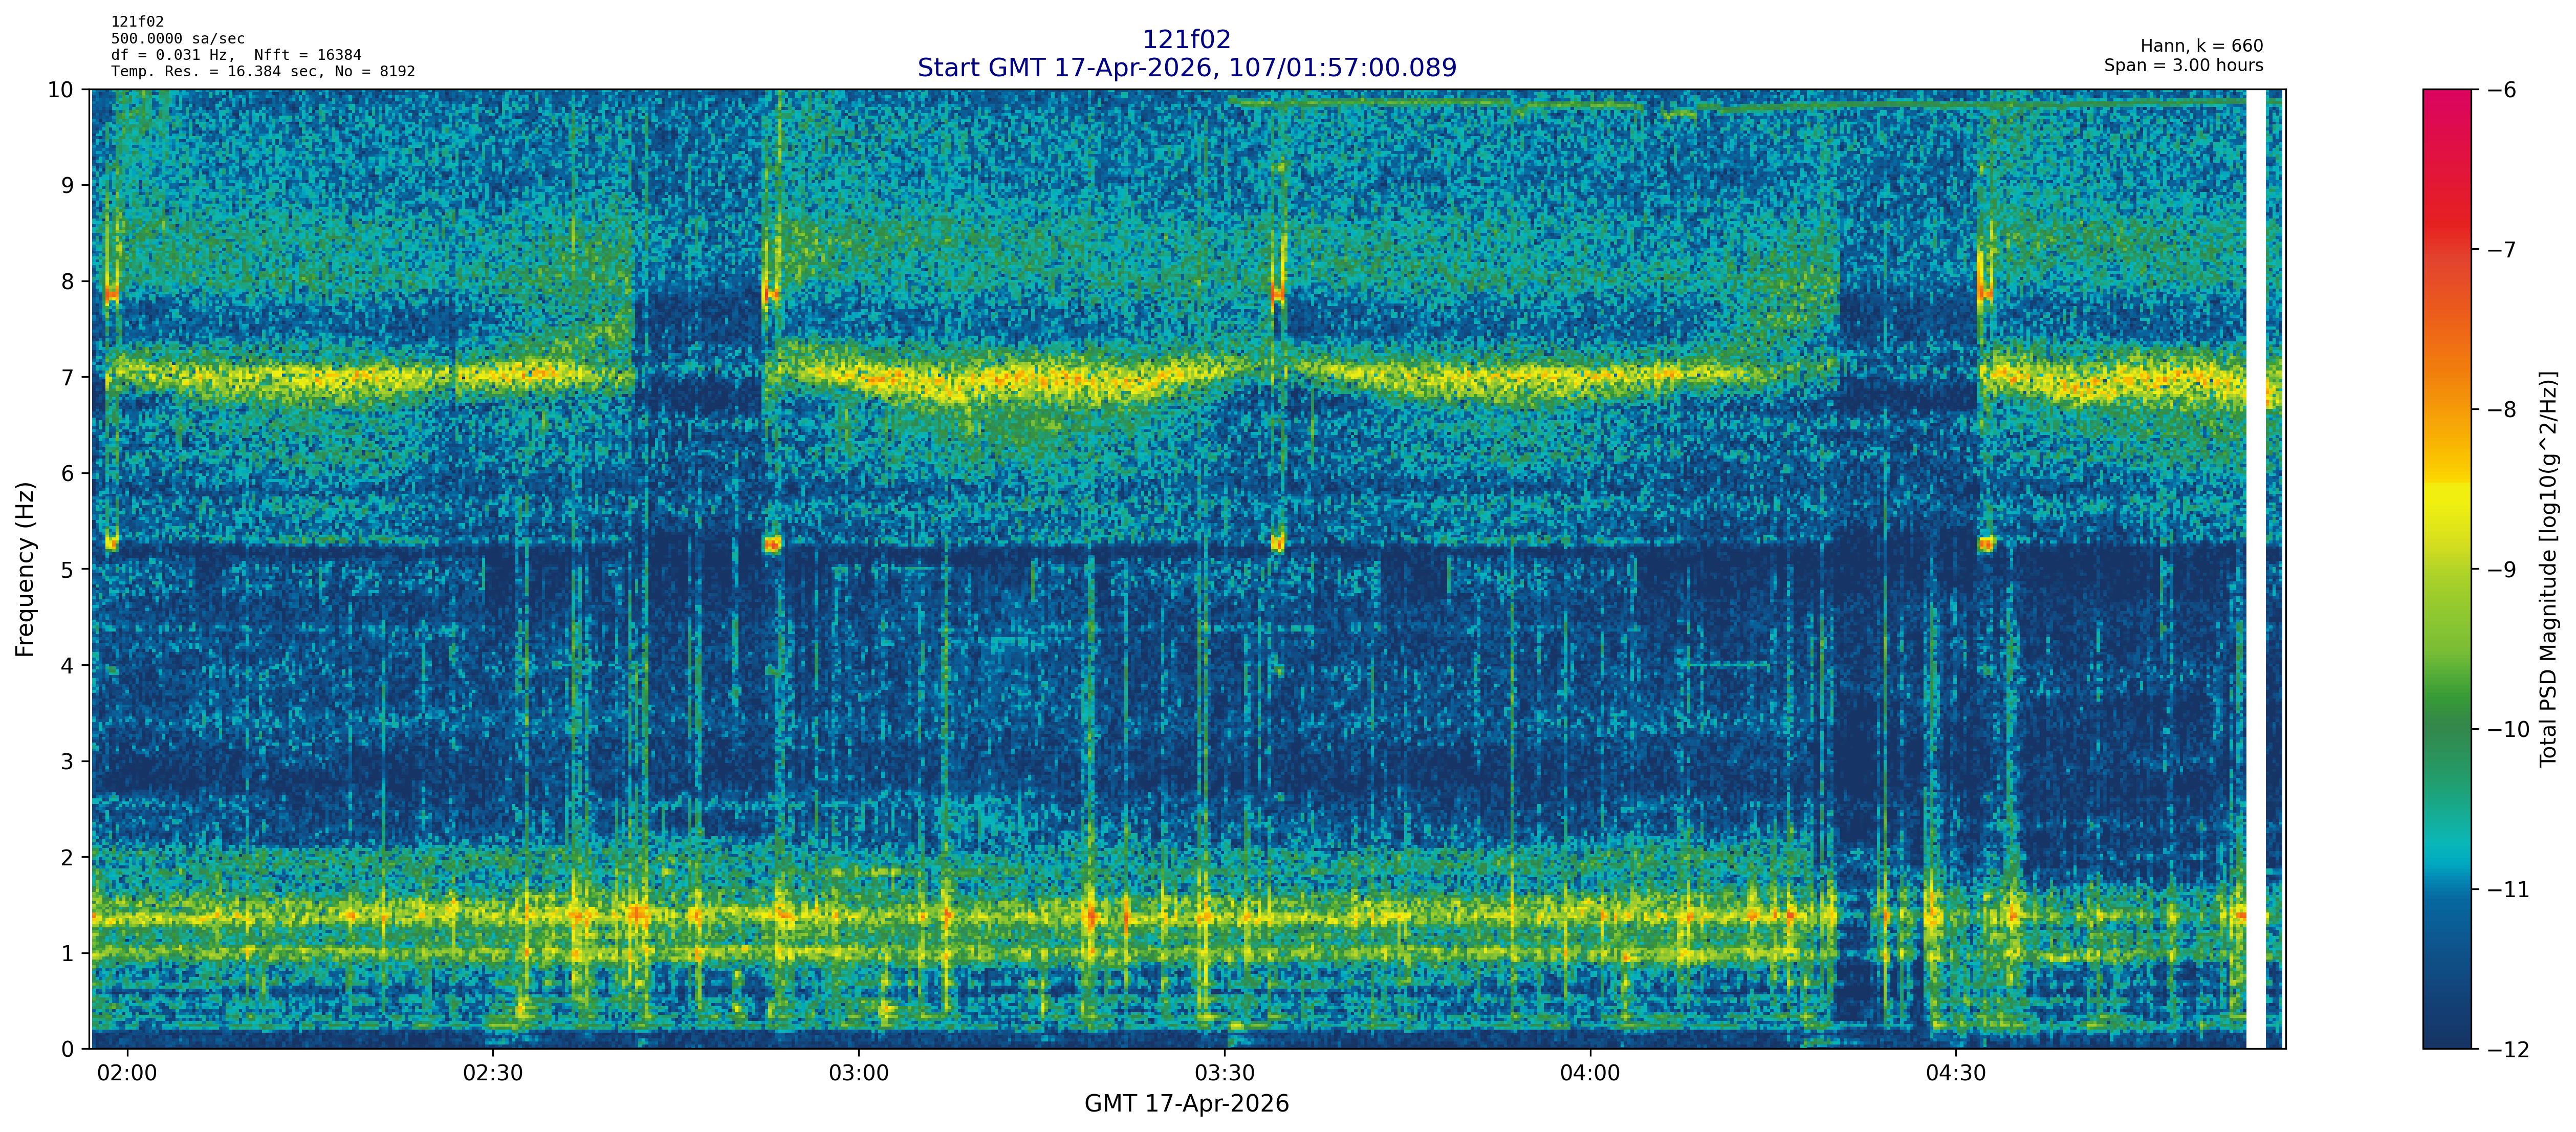Click the 10 Hz frequency tick label
The width and height of the screenshot is (2576, 1132).
pyautogui.click(x=60, y=90)
